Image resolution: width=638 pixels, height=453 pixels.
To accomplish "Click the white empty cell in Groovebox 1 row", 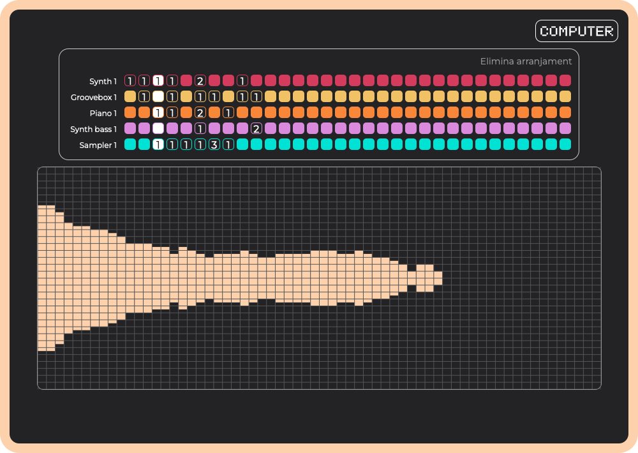I will [158, 97].
